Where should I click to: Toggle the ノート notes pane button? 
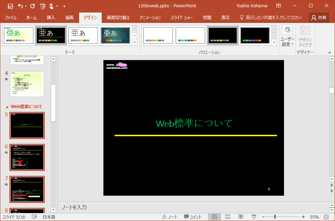tap(170, 217)
